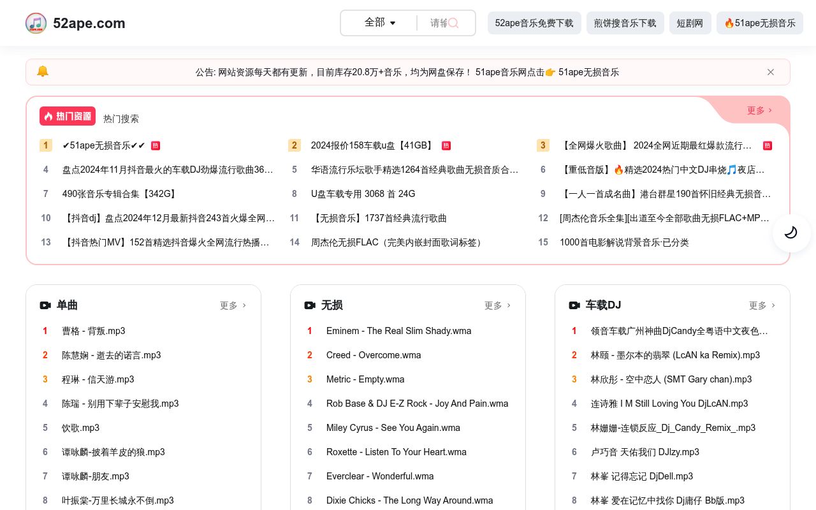Open 连诗雅 I M Still Loving You DjLcAN.mp3

tap(669, 404)
